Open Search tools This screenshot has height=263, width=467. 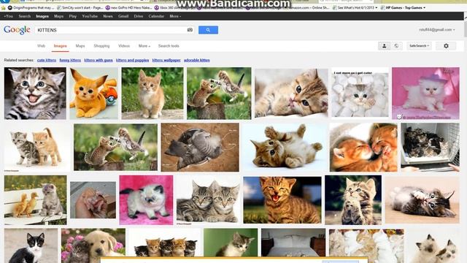coord(169,46)
